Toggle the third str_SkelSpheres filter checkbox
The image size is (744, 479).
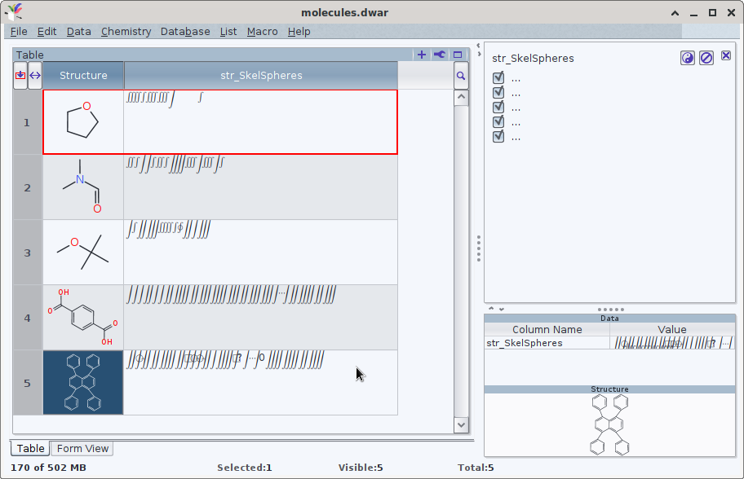(x=498, y=108)
